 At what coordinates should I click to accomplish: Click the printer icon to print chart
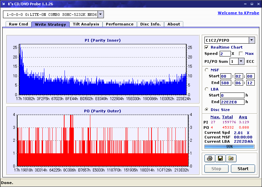click(x=210, y=159)
